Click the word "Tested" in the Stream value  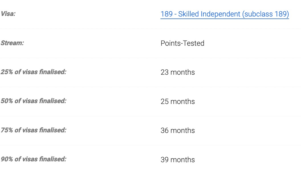(194, 43)
